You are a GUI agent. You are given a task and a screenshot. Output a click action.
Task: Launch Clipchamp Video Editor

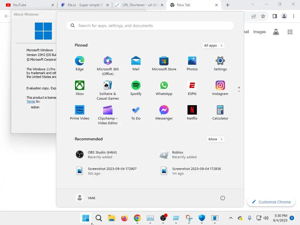tap(108, 115)
